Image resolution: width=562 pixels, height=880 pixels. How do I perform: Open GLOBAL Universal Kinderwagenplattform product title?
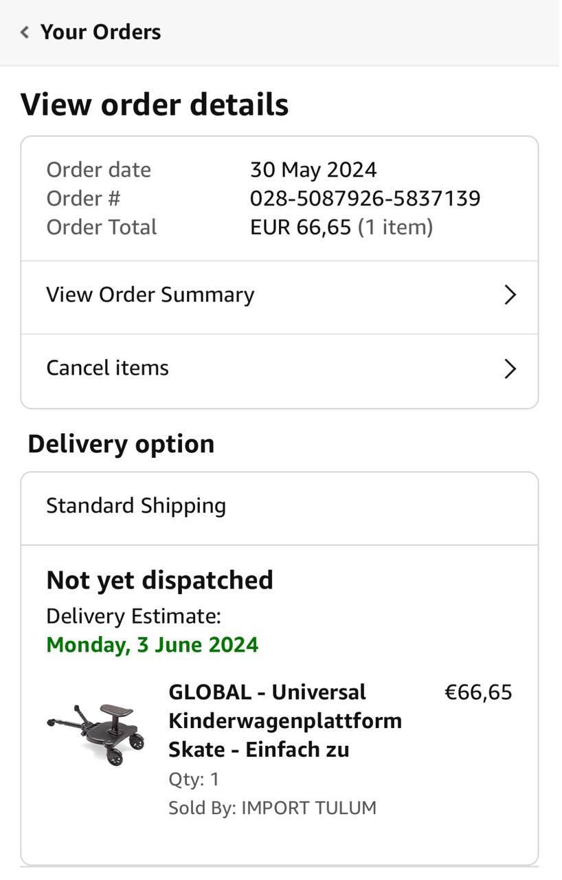tap(284, 720)
